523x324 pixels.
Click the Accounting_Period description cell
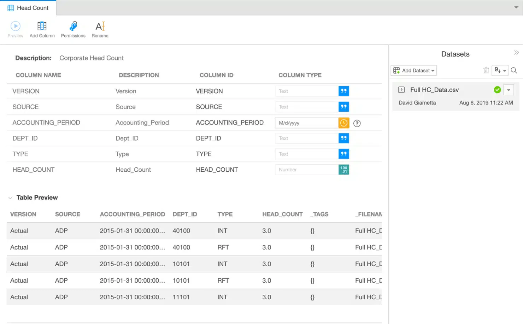point(142,123)
